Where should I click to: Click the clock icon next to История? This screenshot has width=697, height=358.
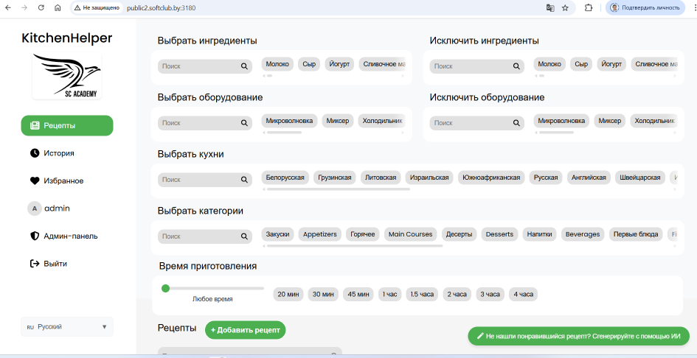[35, 153]
